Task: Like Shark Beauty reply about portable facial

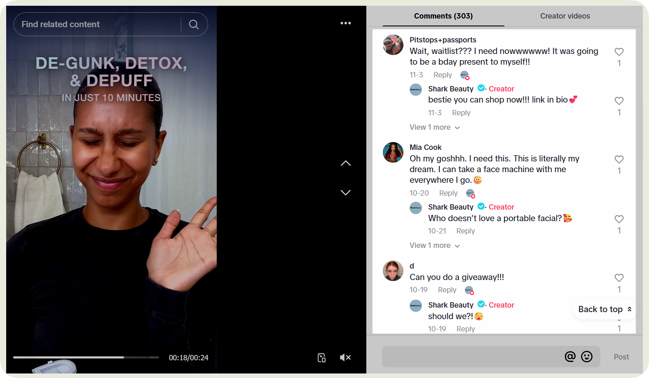Action: tap(619, 219)
